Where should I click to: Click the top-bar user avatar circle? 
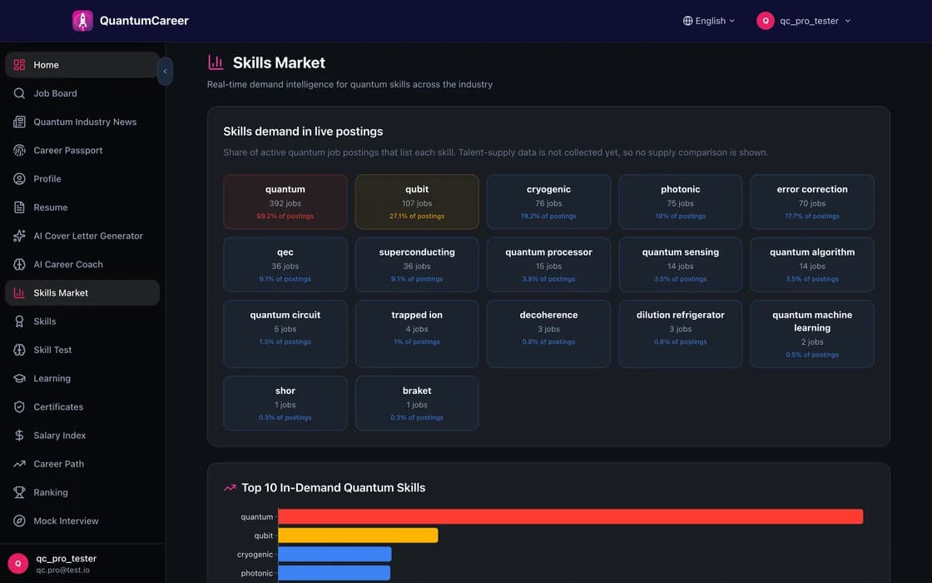[x=766, y=21]
